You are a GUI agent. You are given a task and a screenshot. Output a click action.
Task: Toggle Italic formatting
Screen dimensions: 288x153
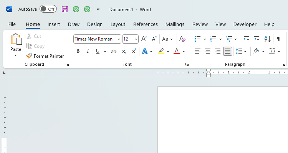point(88,51)
